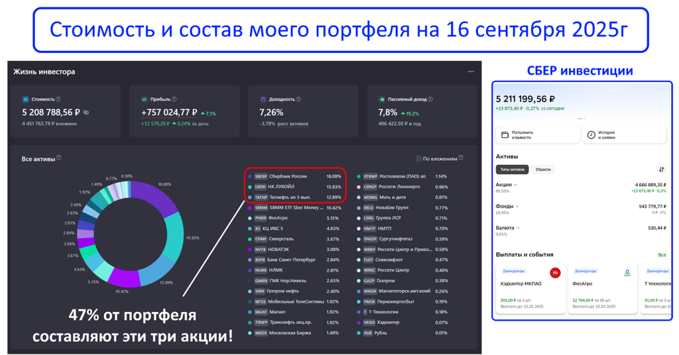Click the sort arrows icon in Активы

pos(660,170)
